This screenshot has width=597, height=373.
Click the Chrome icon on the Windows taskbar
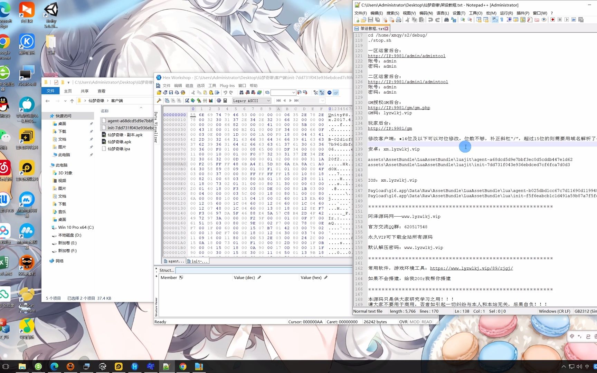183,366
